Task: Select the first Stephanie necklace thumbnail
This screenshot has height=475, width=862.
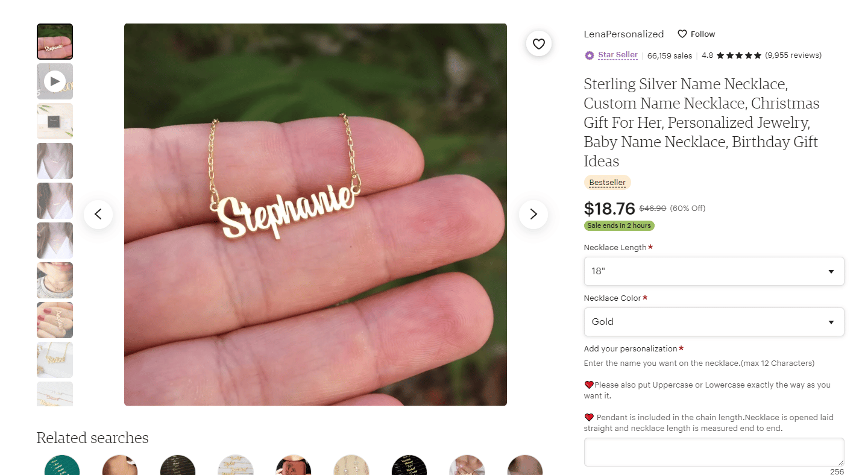Action: (x=55, y=42)
